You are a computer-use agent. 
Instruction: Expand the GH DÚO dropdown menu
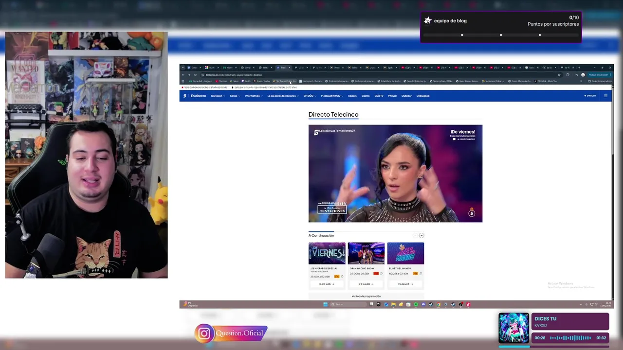pos(310,96)
